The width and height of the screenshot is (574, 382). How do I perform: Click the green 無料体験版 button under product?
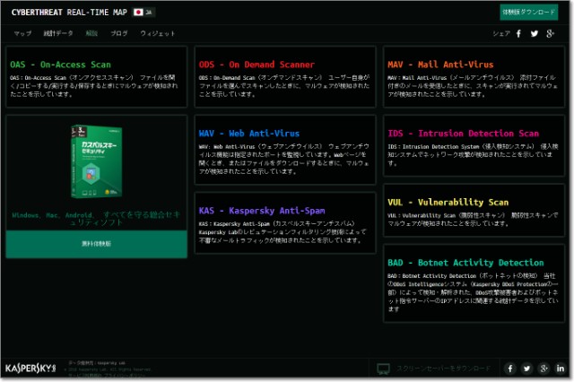click(x=98, y=243)
